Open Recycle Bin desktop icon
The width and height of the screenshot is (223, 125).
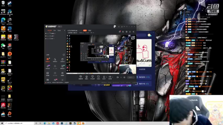coord(3,3)
